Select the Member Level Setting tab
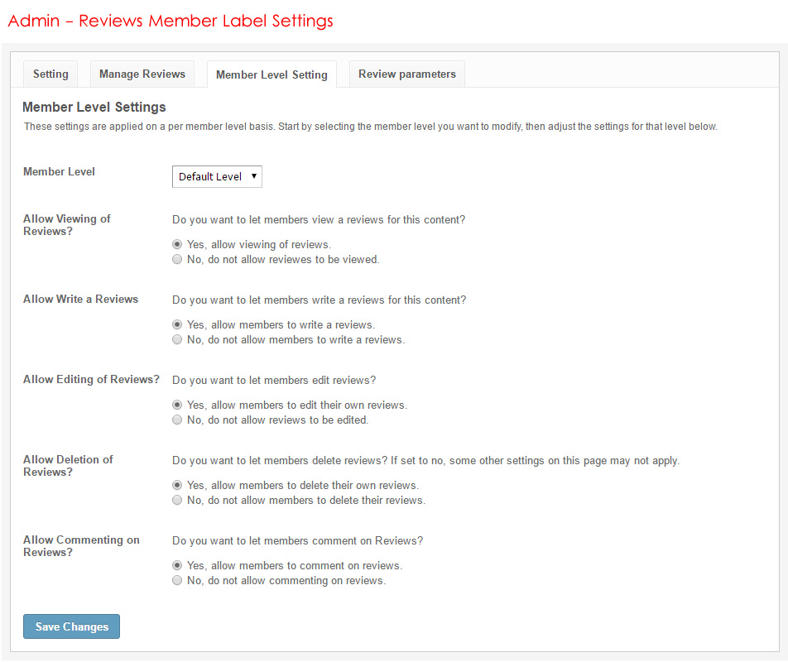 click(271, 74)
